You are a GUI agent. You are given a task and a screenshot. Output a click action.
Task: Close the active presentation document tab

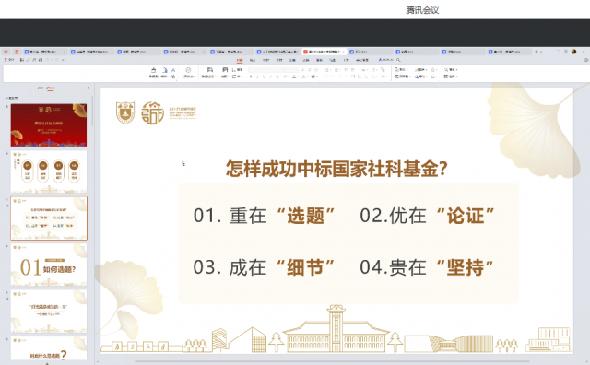[x=343, y=52]
